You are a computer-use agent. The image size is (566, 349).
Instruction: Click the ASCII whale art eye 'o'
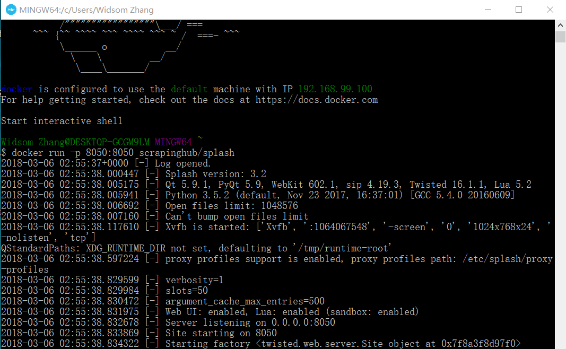point(105,47)
